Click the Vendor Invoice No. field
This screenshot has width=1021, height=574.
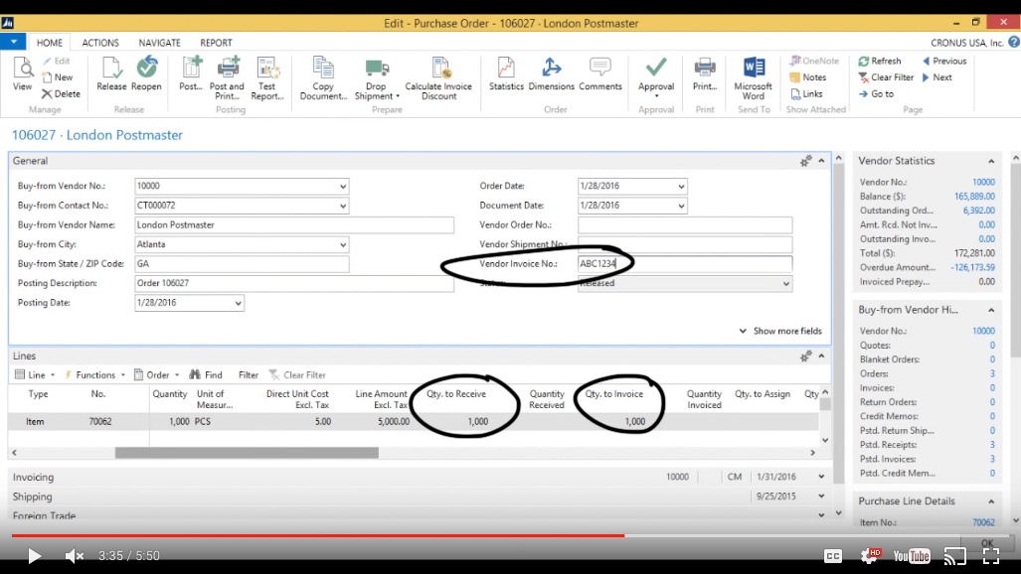tap(685, 263)
